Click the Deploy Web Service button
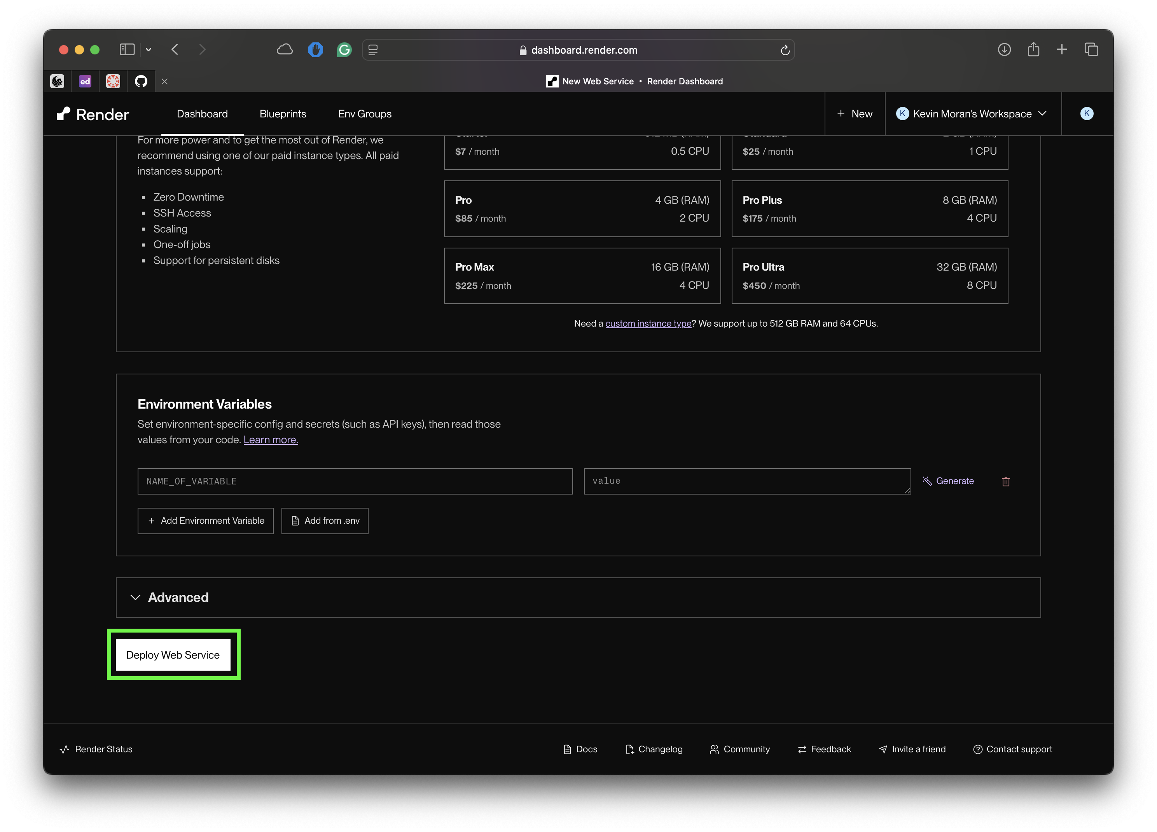The height and width of the screenshot is (832, 1157). point(173,654)
